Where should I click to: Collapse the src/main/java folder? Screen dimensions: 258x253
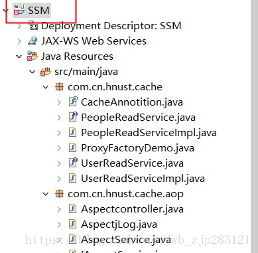32,72
